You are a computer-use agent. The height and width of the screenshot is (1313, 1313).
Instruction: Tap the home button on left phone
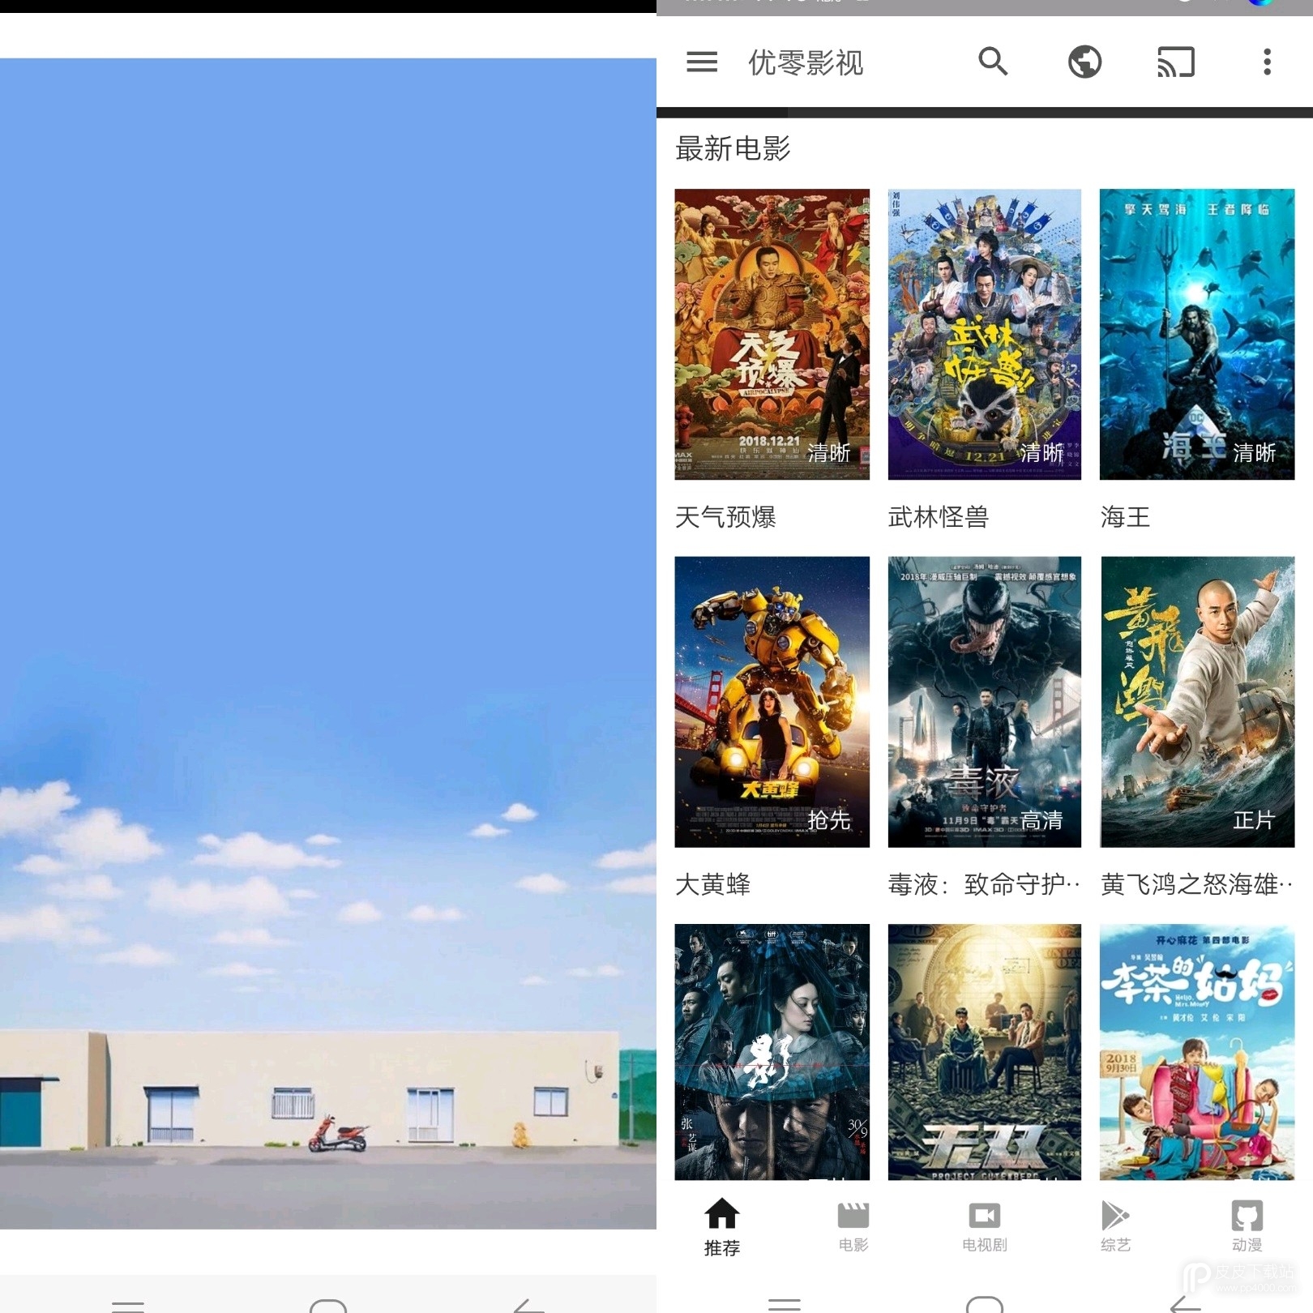coord(328,1305)
